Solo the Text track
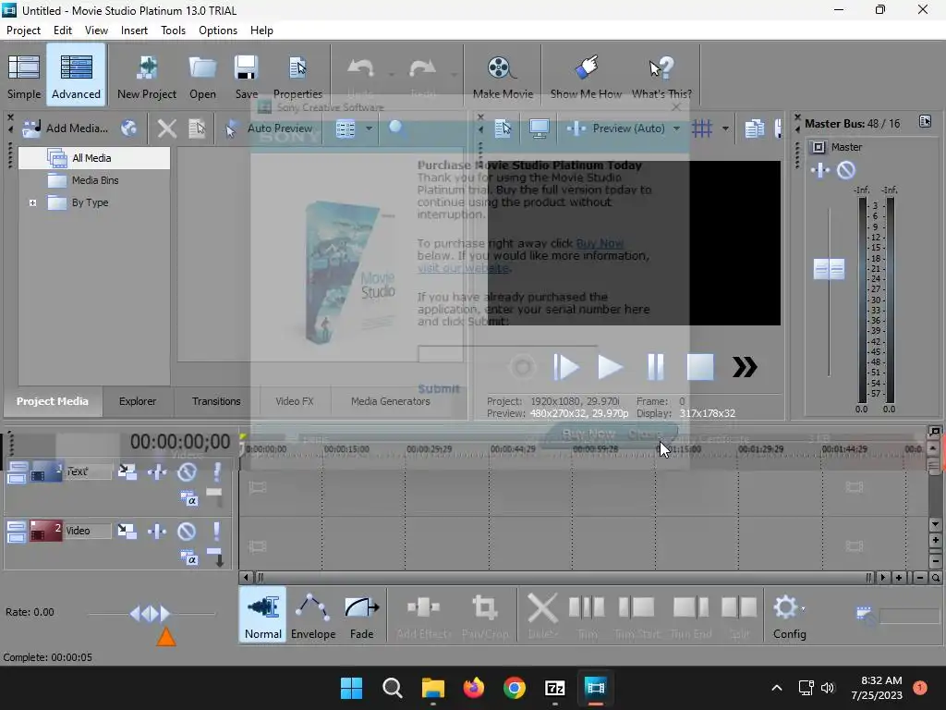The width and height of the screenshot is (946, 710). pos(216,471)
